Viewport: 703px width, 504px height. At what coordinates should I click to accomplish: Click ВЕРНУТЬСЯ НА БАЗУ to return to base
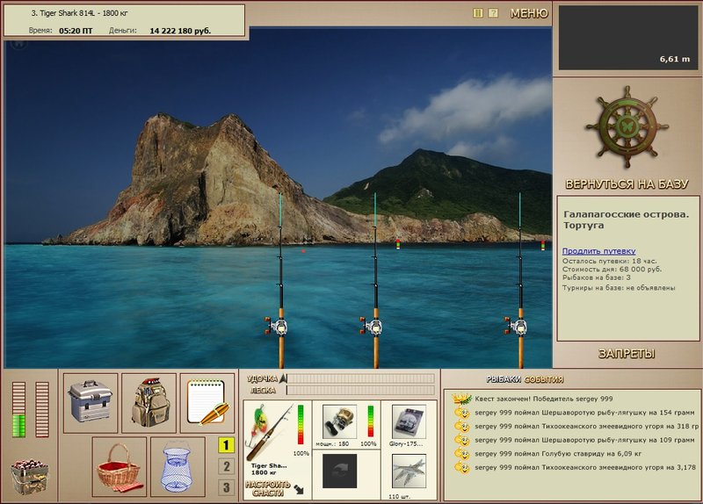tap(627, 184)
